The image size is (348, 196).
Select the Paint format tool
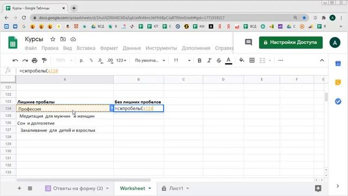pos(44,60)
